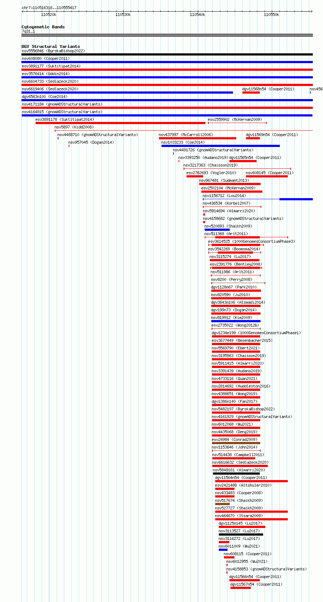The width and height of the screenshot is (323, 602).
Task: Open nsv1033233 (Coe2014) variant
Action: point(183,142)
